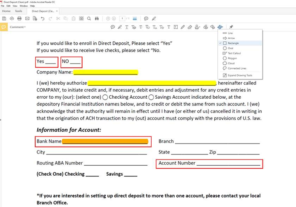
Task: Select Add text box tool
Action: (176, 27)
